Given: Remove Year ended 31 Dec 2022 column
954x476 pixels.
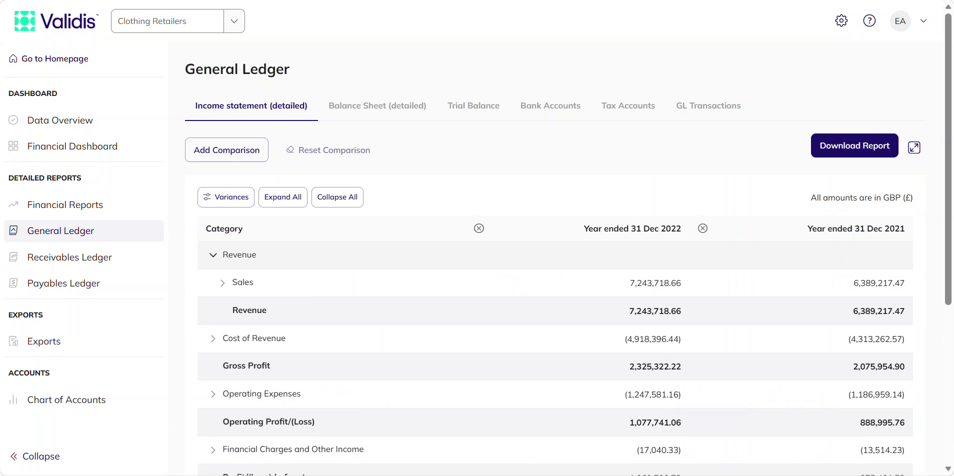Looking at the screenshot, I should (702, 228).
